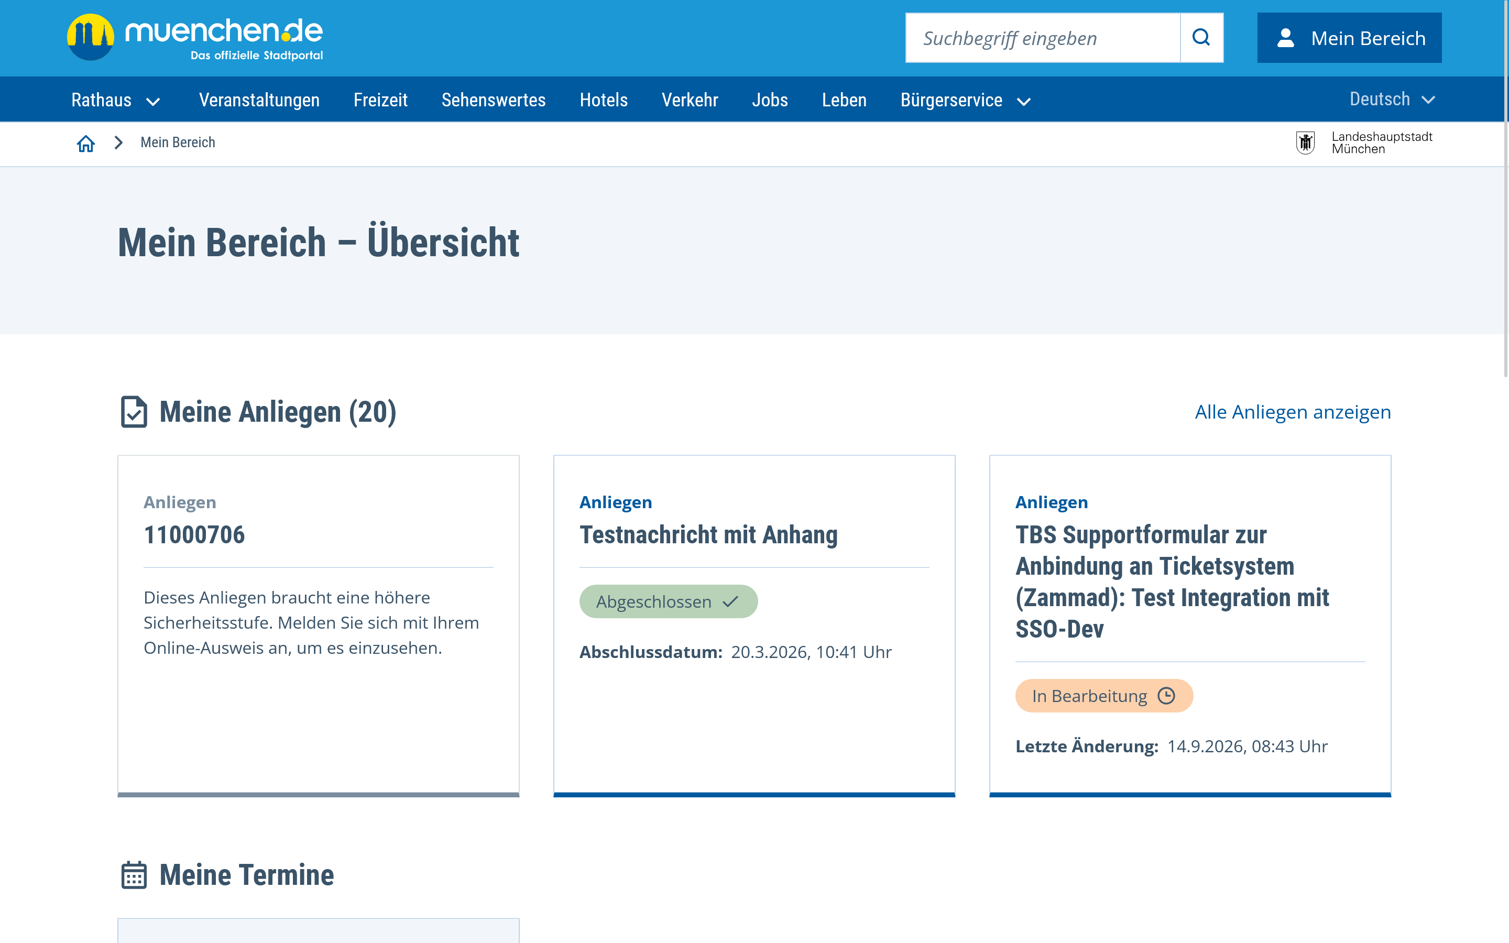Open the Deutsch language dropdown
The width and height of the screenshot is (1509, 943).
(1392, 99)
